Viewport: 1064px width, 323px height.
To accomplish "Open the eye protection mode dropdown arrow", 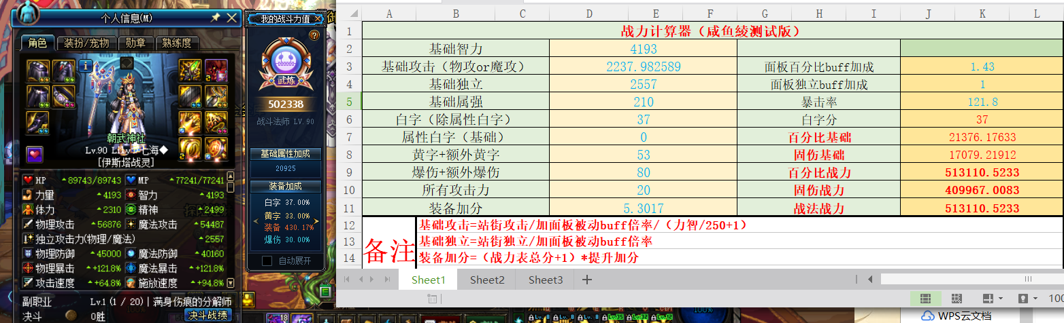I will coord(1036,299).
